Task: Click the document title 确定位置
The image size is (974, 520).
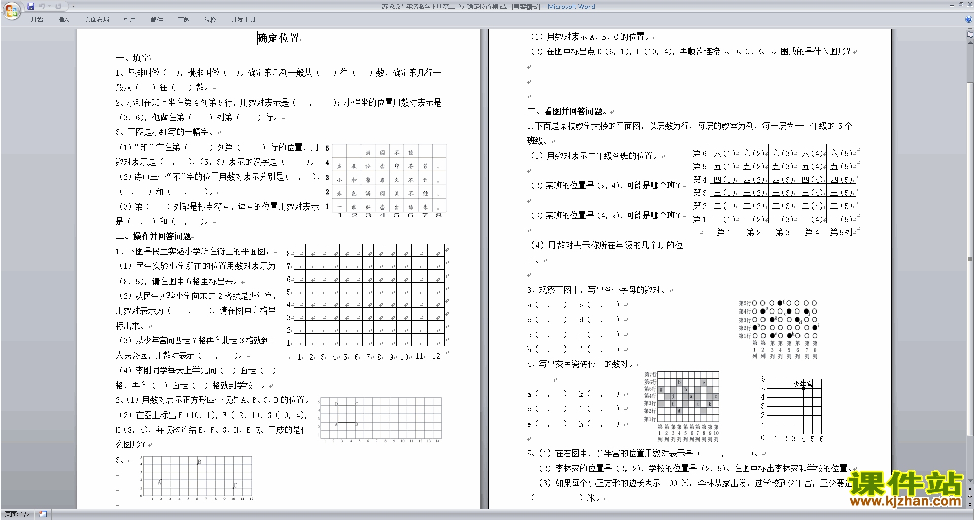Action: point(279,39)
